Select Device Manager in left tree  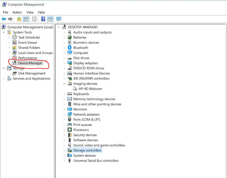30,63
